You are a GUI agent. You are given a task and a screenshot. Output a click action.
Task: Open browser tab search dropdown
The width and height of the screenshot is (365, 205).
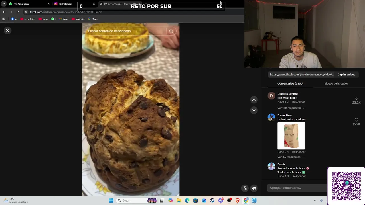click(x=4, y=4)
